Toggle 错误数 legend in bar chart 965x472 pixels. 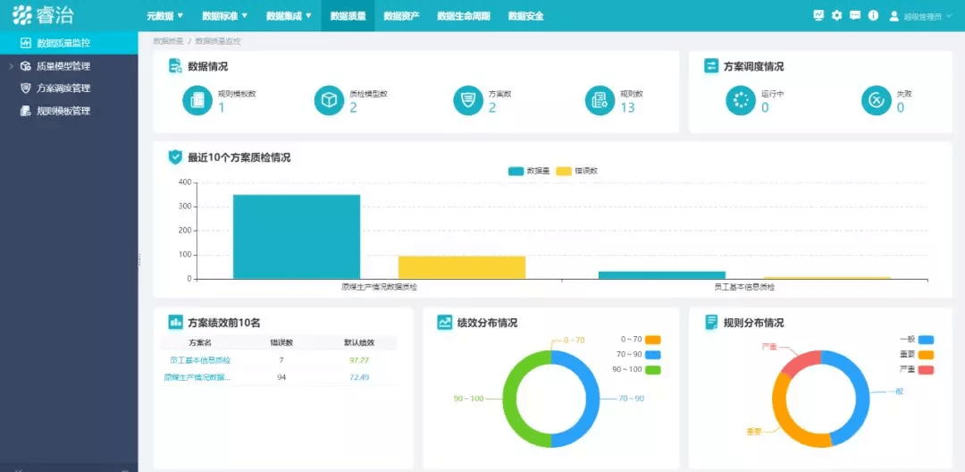point(576,171)
